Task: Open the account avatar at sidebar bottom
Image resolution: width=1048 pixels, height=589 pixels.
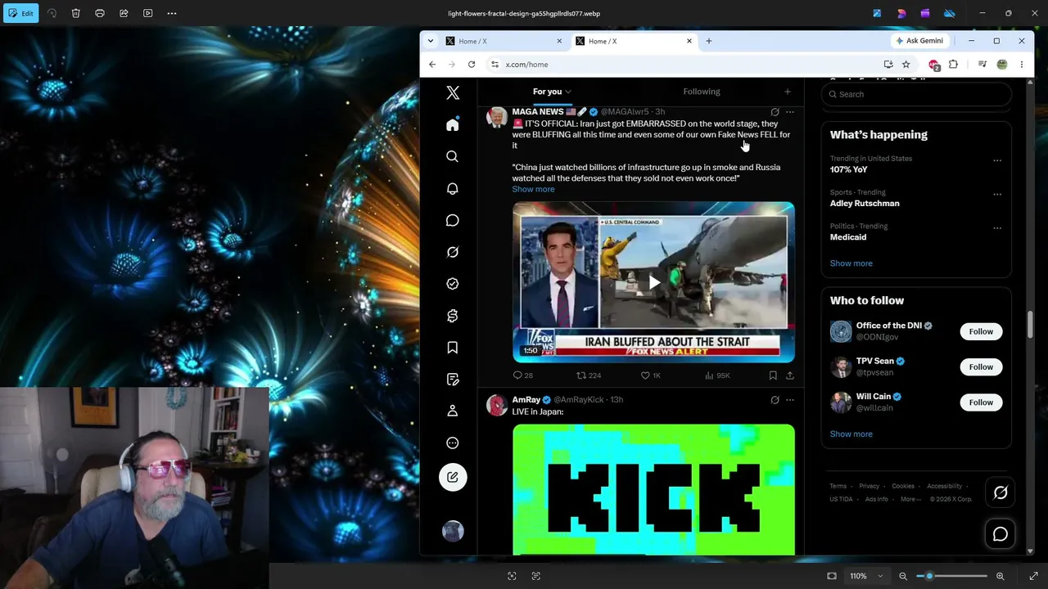Action: 453,531
